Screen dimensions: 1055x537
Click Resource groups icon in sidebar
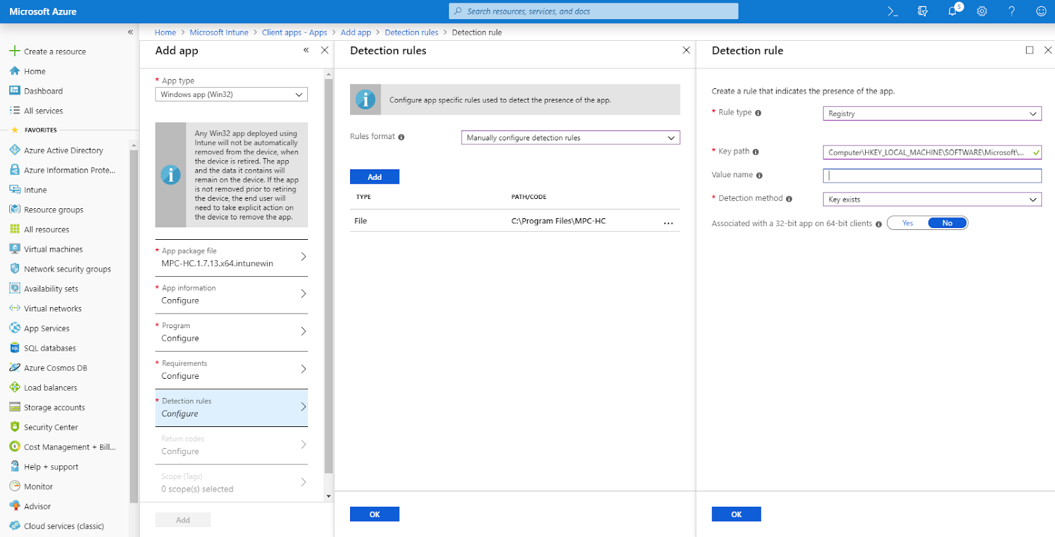tap(15, 210)
